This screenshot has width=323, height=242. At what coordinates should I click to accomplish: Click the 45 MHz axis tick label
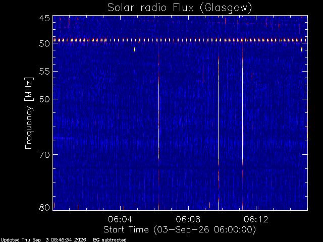coord(44,18)
